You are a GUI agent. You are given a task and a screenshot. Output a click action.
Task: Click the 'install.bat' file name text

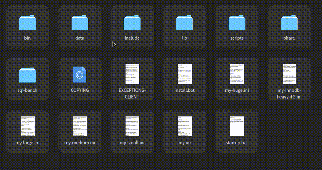184,90
